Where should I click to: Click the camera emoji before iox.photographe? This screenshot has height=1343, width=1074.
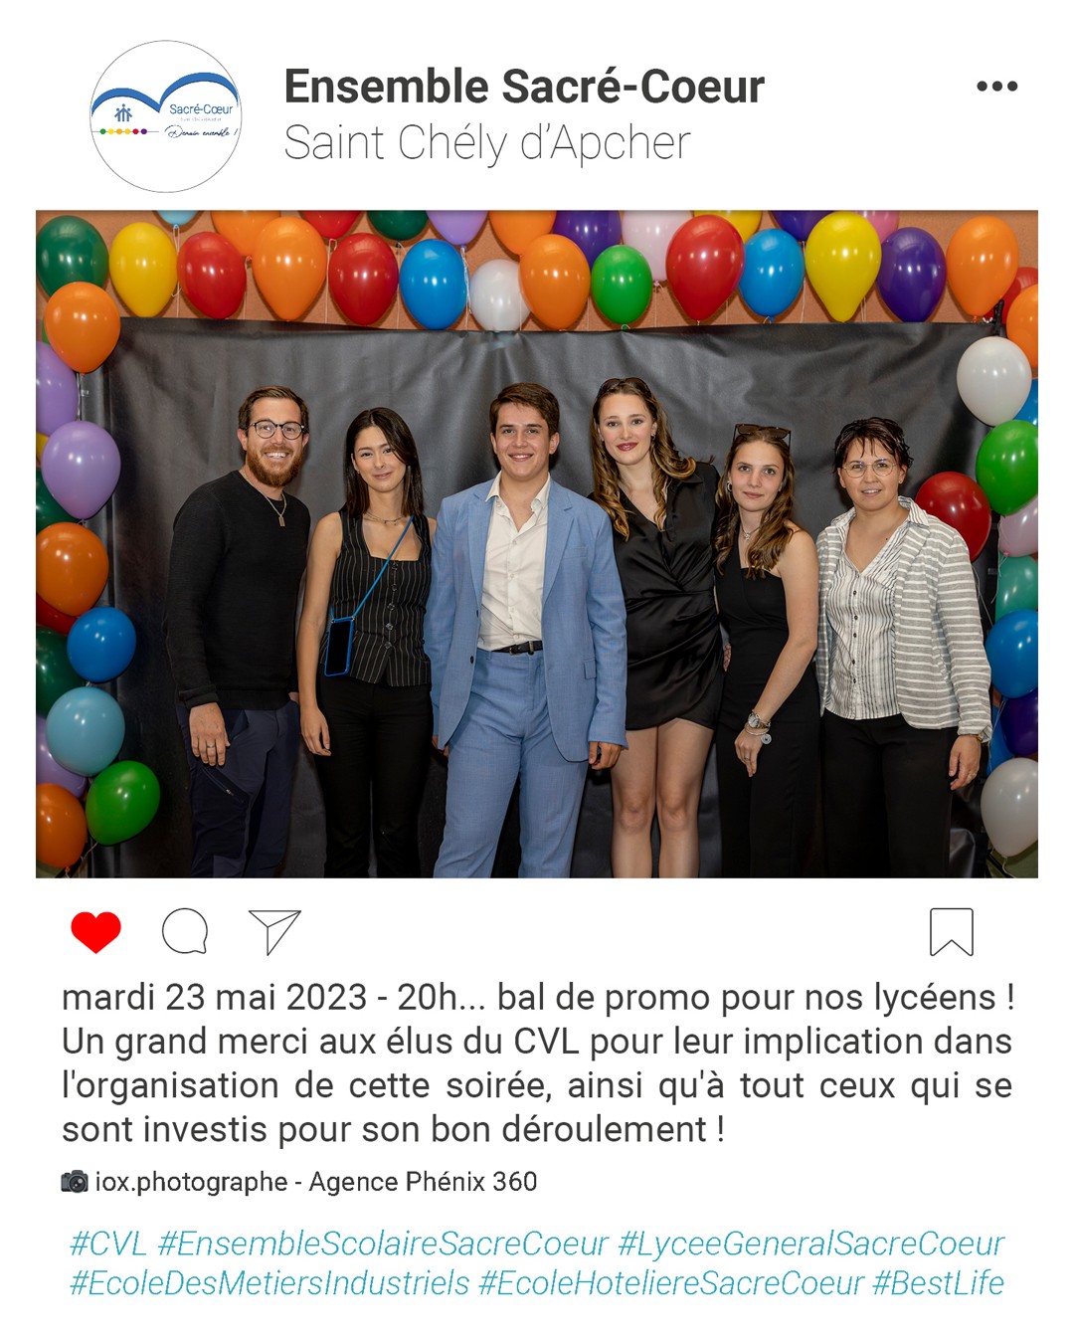(75, 1182)
